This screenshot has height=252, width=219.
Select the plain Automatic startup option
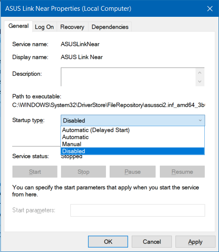(x=133, y=137)
